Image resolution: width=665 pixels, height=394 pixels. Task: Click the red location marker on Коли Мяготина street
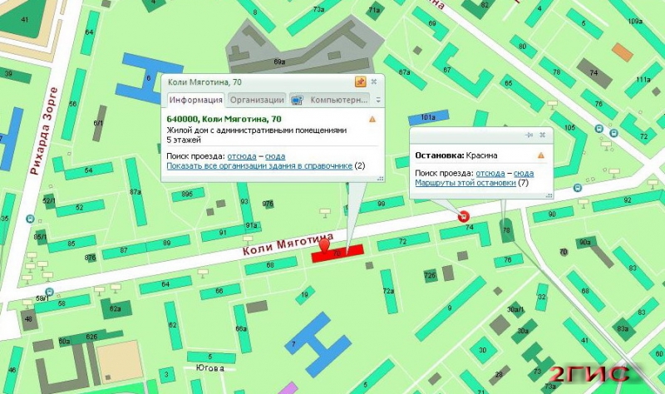[324, 245]
